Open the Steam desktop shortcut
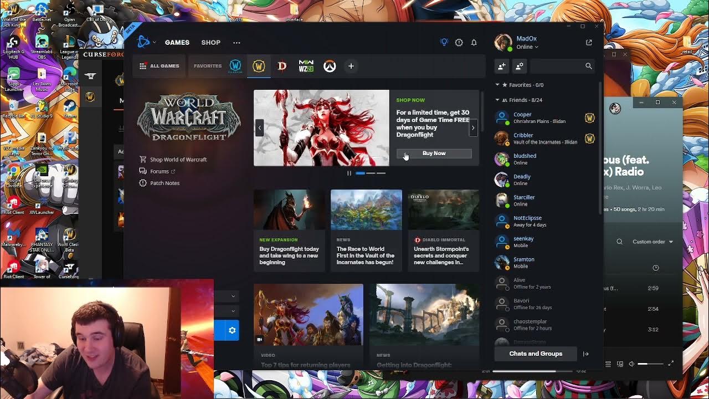Screen dimensions: 709x399 click(x=70, y=109)
